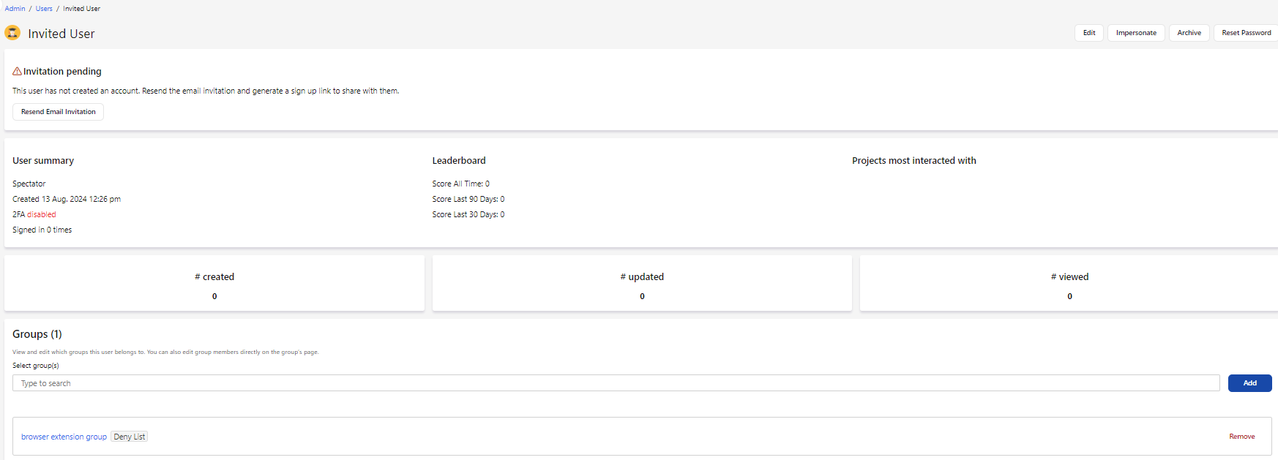
Task: Open the Admin breadcrumb link
Action: click(x=15, y=9)
